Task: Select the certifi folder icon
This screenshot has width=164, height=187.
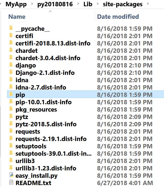Action: pyautogui.click(x=11, y=35)
